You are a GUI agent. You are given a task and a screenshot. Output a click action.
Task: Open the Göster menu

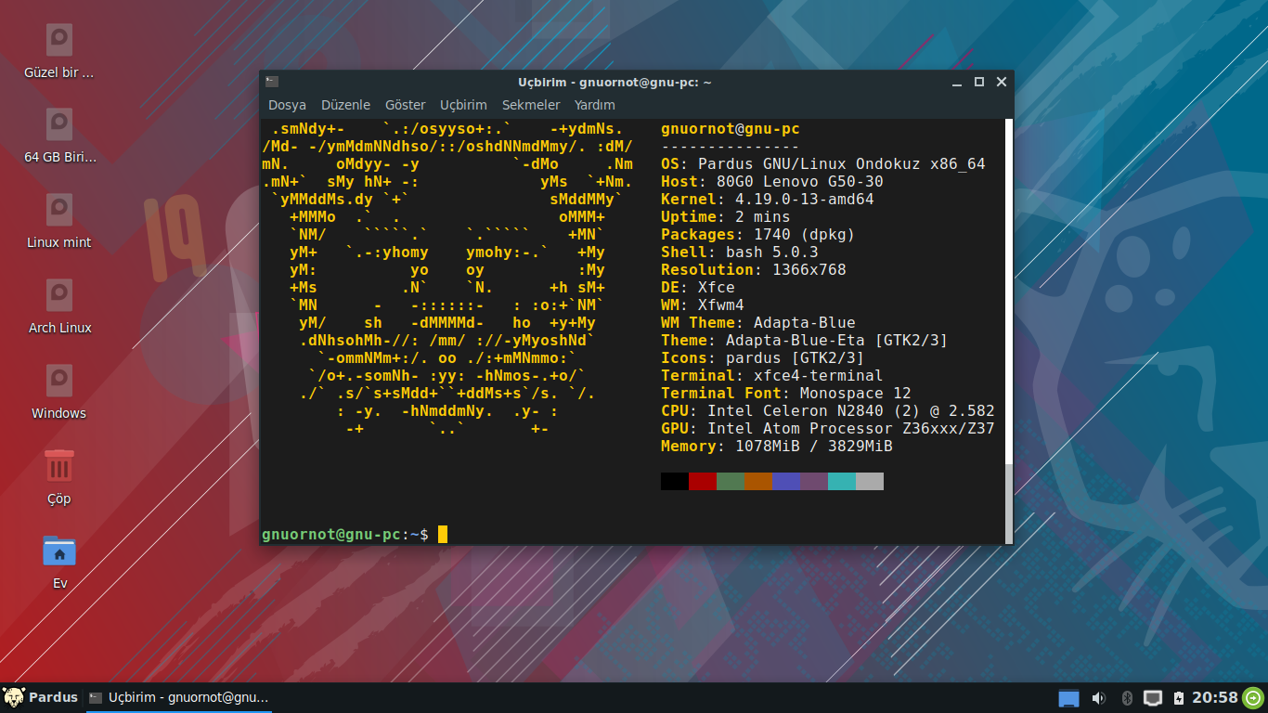(x=406, y=105)
